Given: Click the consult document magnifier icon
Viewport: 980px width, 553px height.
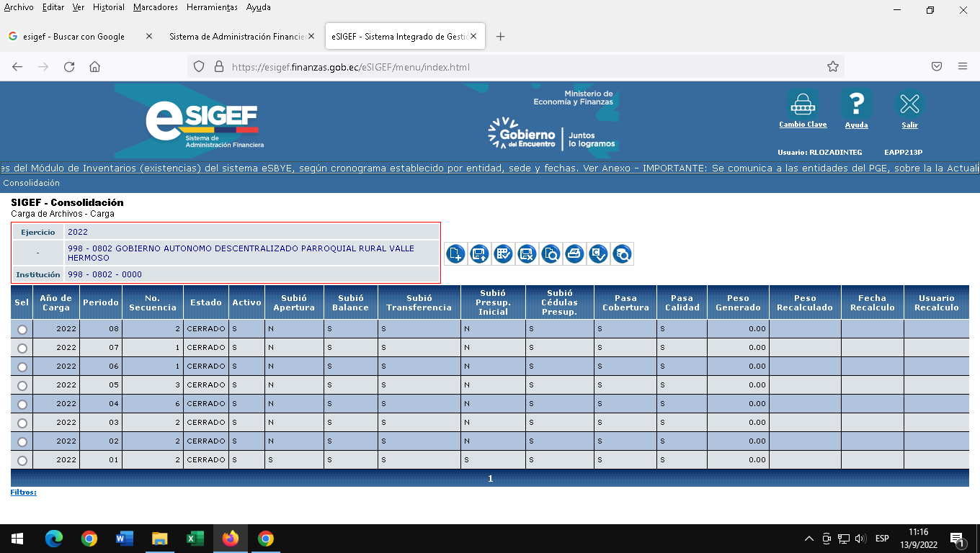Looking at the screenshot, I should [551, 253].
